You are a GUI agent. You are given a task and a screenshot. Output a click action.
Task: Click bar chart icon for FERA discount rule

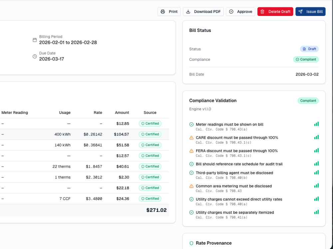point(316,150)
